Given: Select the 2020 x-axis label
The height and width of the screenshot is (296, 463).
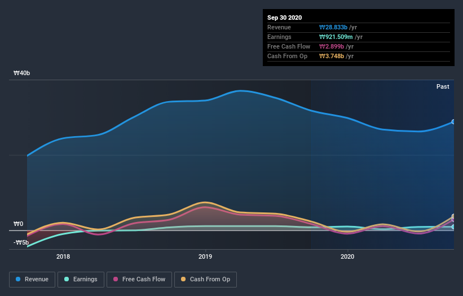Looking at the screenshot, I should [347, 256].
